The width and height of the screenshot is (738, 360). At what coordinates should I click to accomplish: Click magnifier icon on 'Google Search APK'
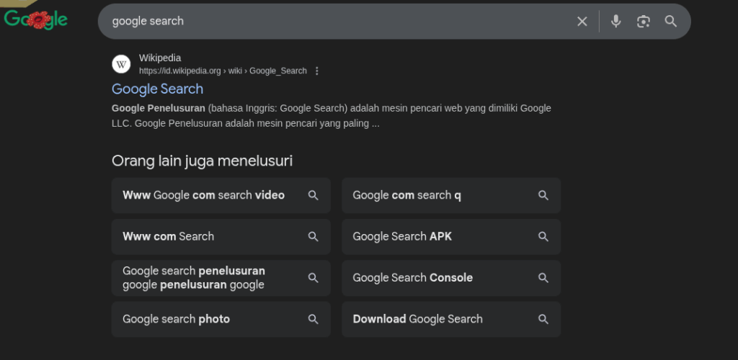point(543,236)
